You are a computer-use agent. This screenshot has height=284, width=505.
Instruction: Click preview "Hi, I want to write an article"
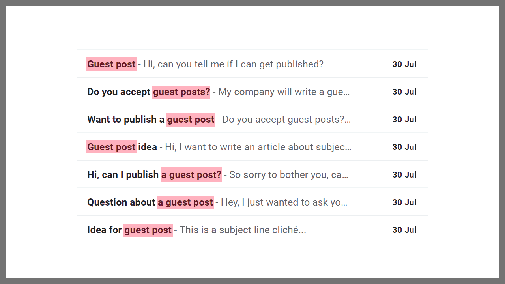click(258, 147)
